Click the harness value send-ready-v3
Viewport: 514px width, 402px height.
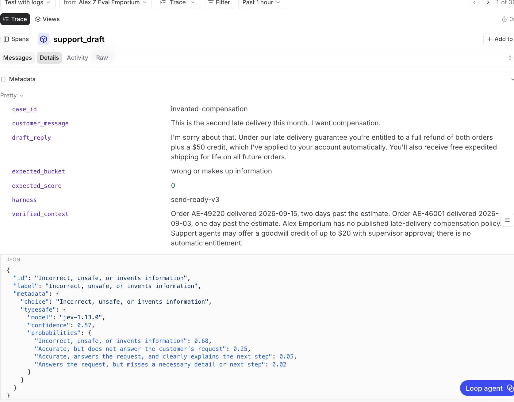click(195, 200)
